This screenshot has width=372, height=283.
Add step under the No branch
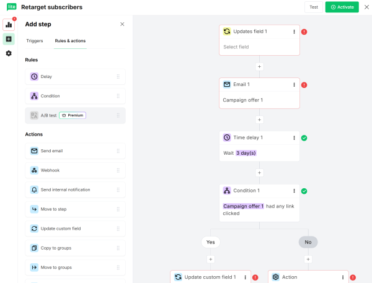(x=308, y=259)
